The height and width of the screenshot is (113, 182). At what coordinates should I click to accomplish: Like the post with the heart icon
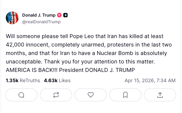pos(91,95)
